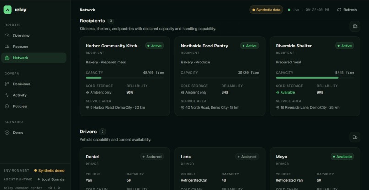Click the Active badge on Northside Food Pantry
Screen dimensions: 369x190
coord(250,46)
